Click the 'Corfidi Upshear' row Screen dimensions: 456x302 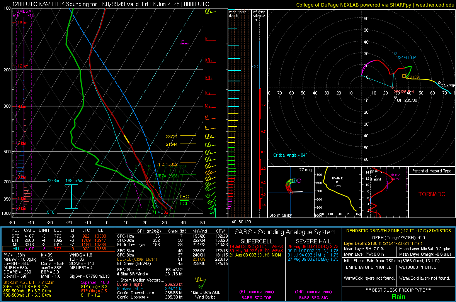click(150, 297)
